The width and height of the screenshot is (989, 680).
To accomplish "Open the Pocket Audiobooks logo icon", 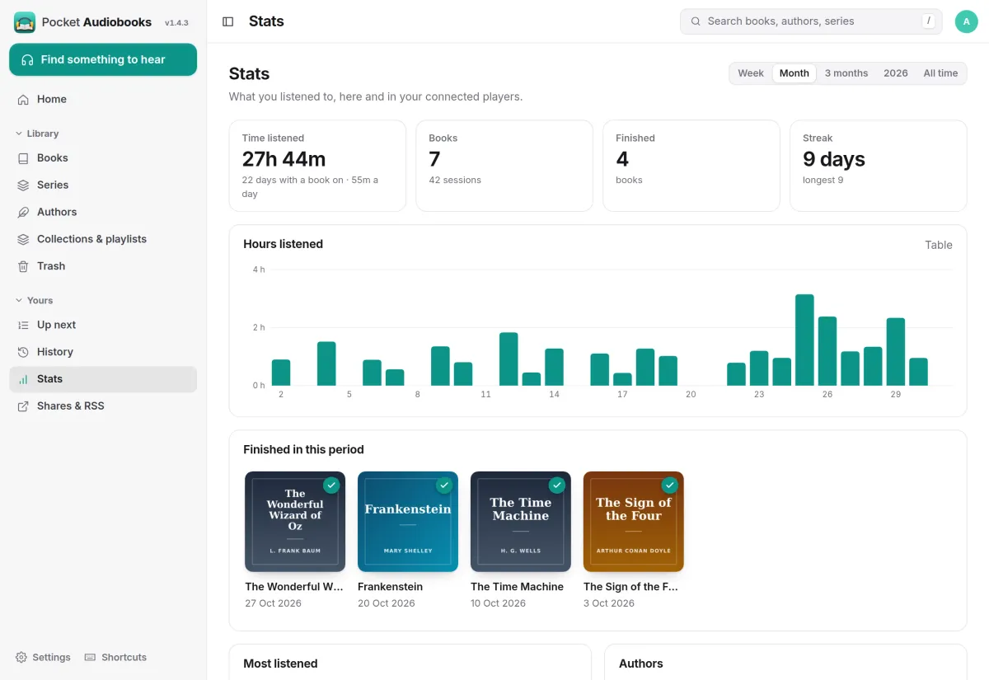I will [25, 22].
